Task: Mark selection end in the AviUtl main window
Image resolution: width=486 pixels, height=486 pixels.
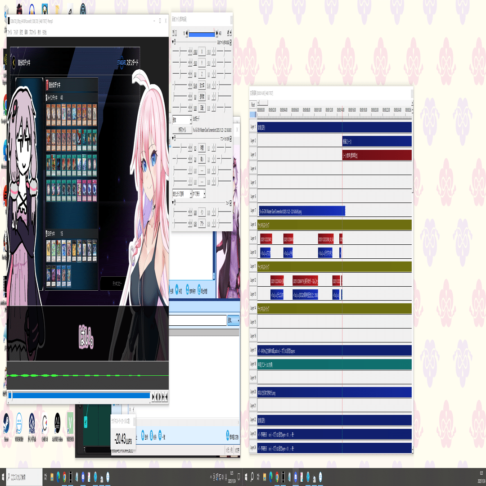Action: pos(166,396)
